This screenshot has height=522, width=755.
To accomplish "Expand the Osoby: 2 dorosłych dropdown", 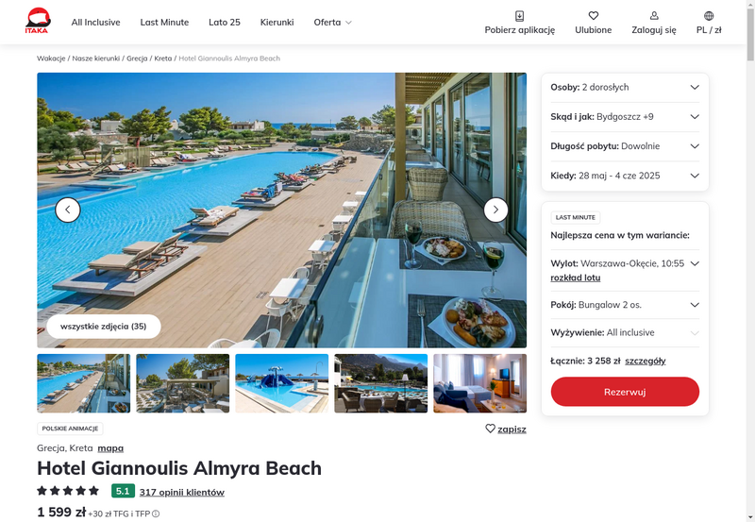I will [625, 87].
